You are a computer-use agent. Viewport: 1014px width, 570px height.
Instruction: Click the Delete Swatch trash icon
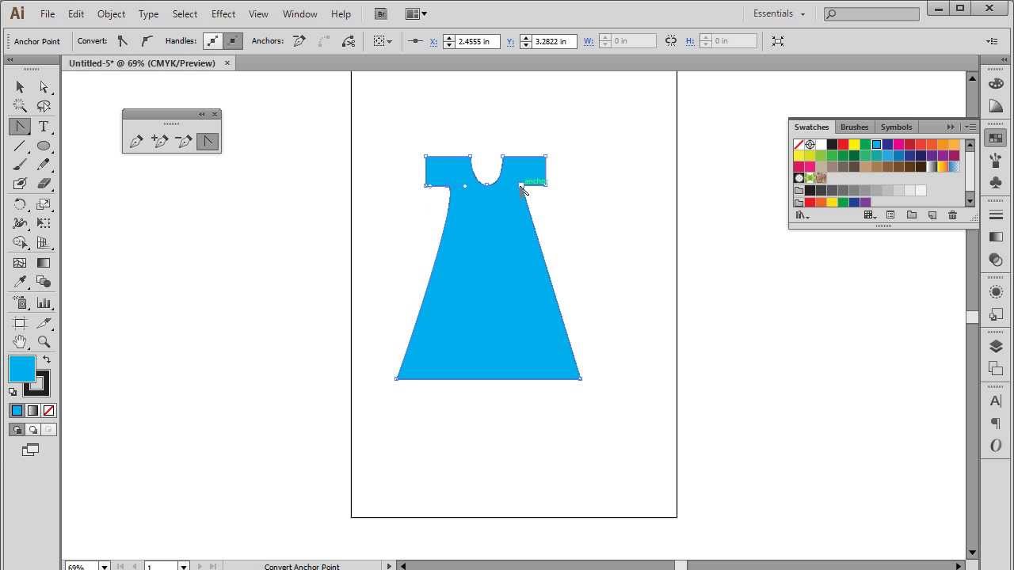coord(952,215)
